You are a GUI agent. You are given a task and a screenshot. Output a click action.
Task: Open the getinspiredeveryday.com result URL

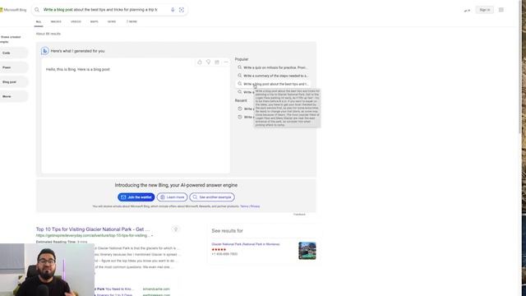93,236
